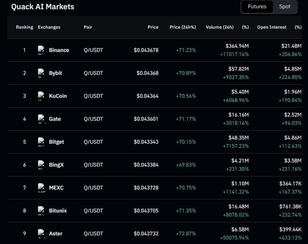
Task: Select the Q/USDT pair in KuCoin row
Action: 93,96
